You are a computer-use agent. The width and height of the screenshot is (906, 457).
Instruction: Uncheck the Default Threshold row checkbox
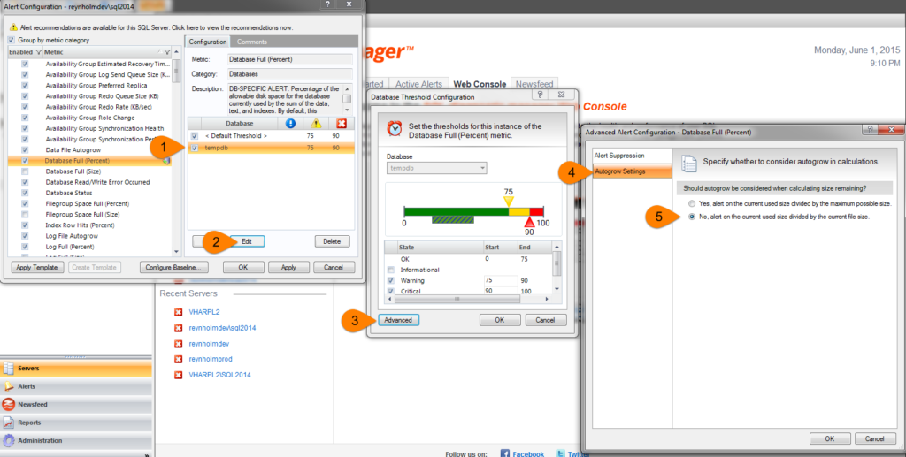(195, 135)
